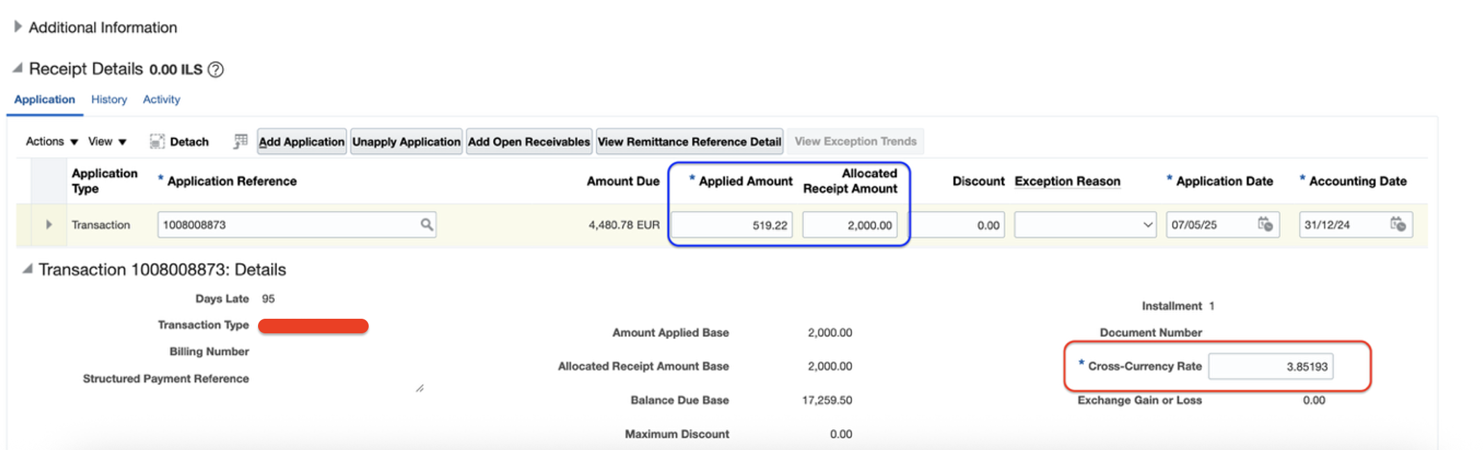Screen dimensions: 1483x450
Task: Open the Actions dropdown menu
Action: coord(51,142)
